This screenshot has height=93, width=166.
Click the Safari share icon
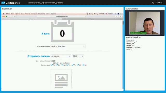[116, 17]
